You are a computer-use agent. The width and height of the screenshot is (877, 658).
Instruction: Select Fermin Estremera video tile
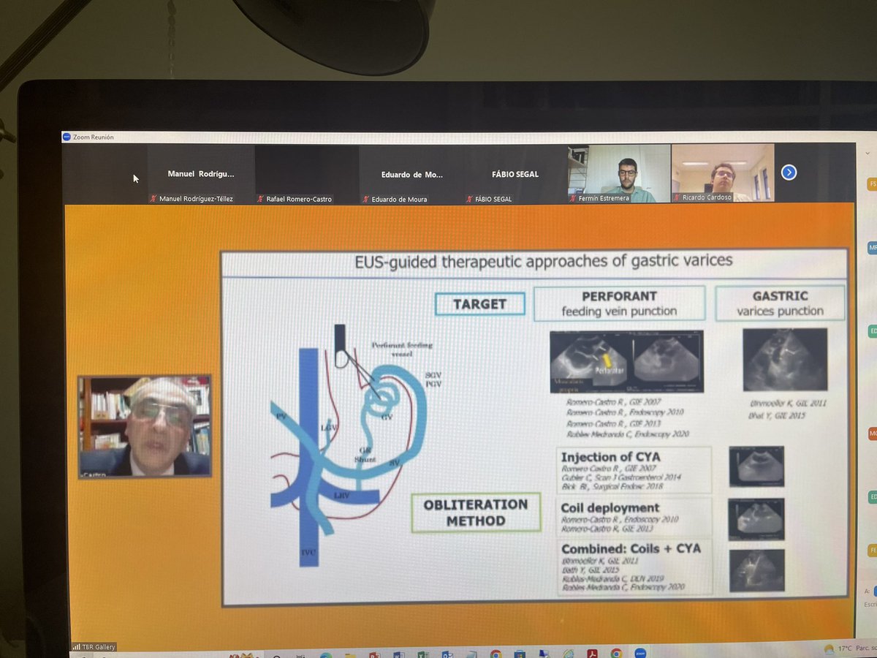click(x=618, y=173)
